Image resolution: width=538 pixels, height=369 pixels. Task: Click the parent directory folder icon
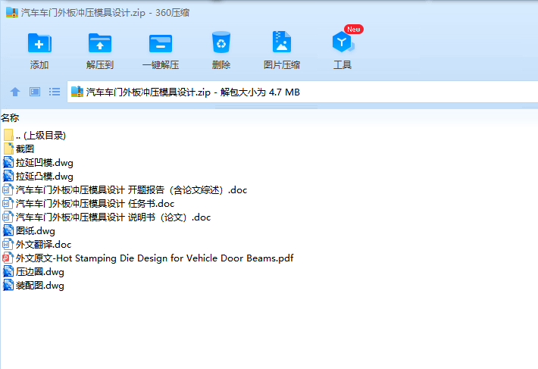(x=8, y=135)
